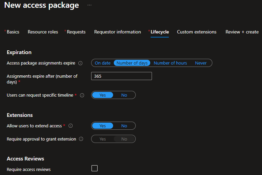Click the Assignments expire after days field
This screenshot has width=262, height=175.
[122, 76]
